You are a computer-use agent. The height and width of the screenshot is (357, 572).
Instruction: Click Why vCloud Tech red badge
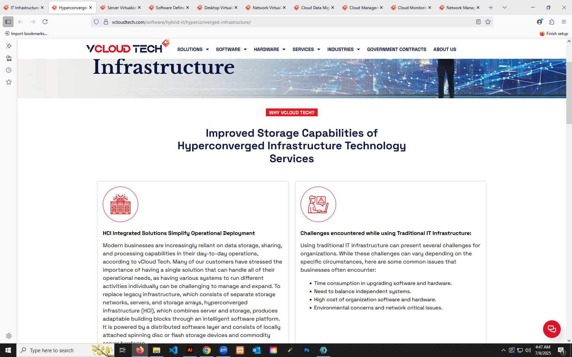pos(292,113)
